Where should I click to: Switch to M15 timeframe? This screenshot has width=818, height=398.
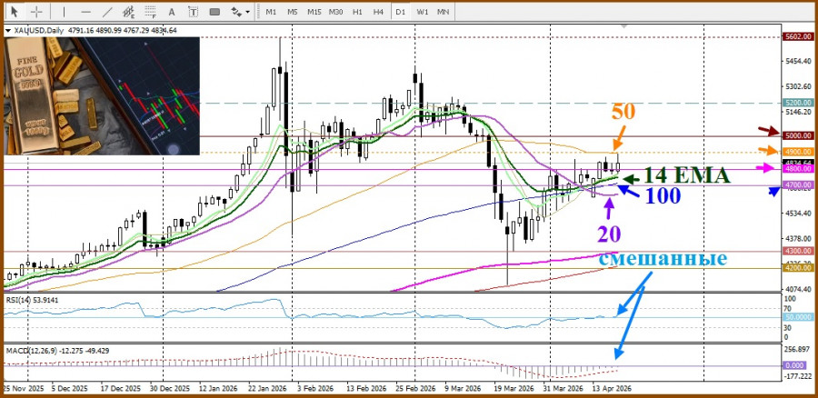click(x=314, y=12)
